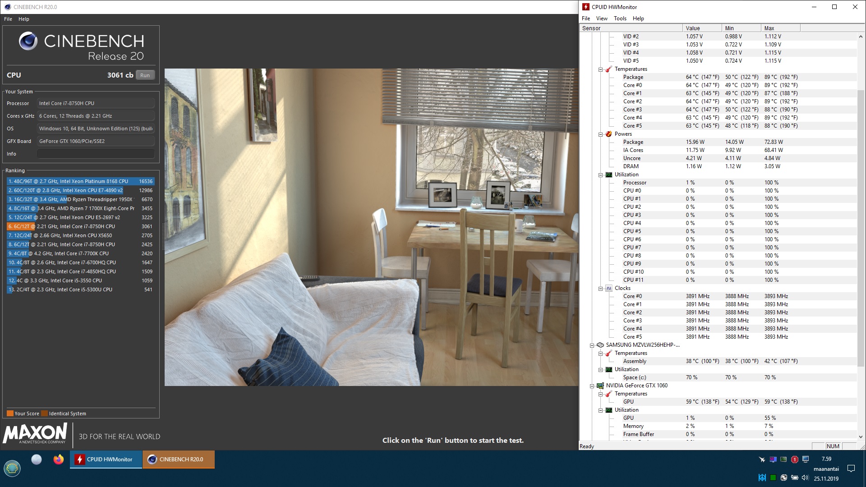Image resolution: width=866 pixels, height=487 pixels.
Task: Open Help menu in Cinebench
Action: 24,19
